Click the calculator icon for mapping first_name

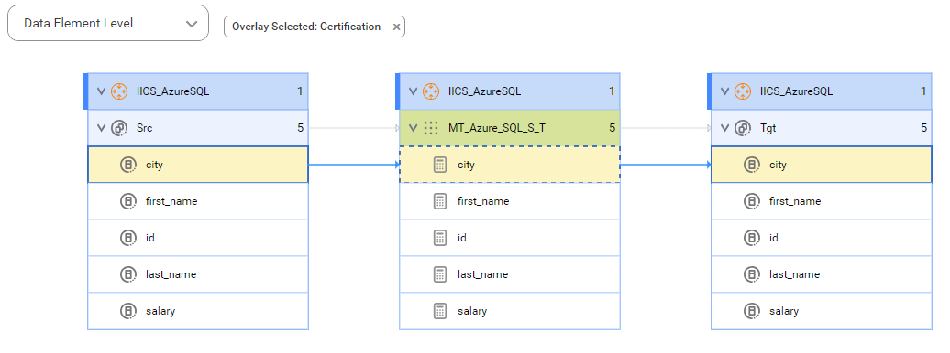pyautogui.click(x=440, y=201)
